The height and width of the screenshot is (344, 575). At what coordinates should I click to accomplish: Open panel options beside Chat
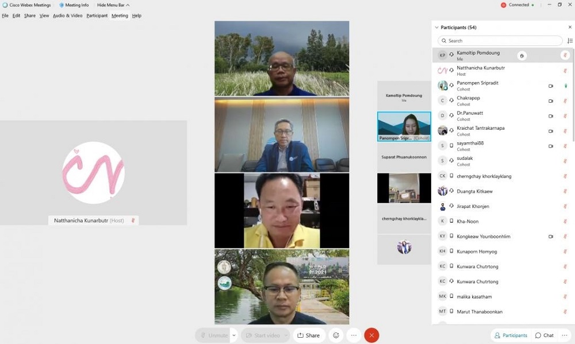click(x=565, y=335)
